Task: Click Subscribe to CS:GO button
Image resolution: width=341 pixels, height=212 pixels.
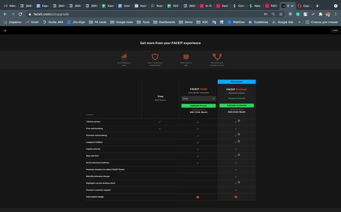Action: tap(198, 106)
